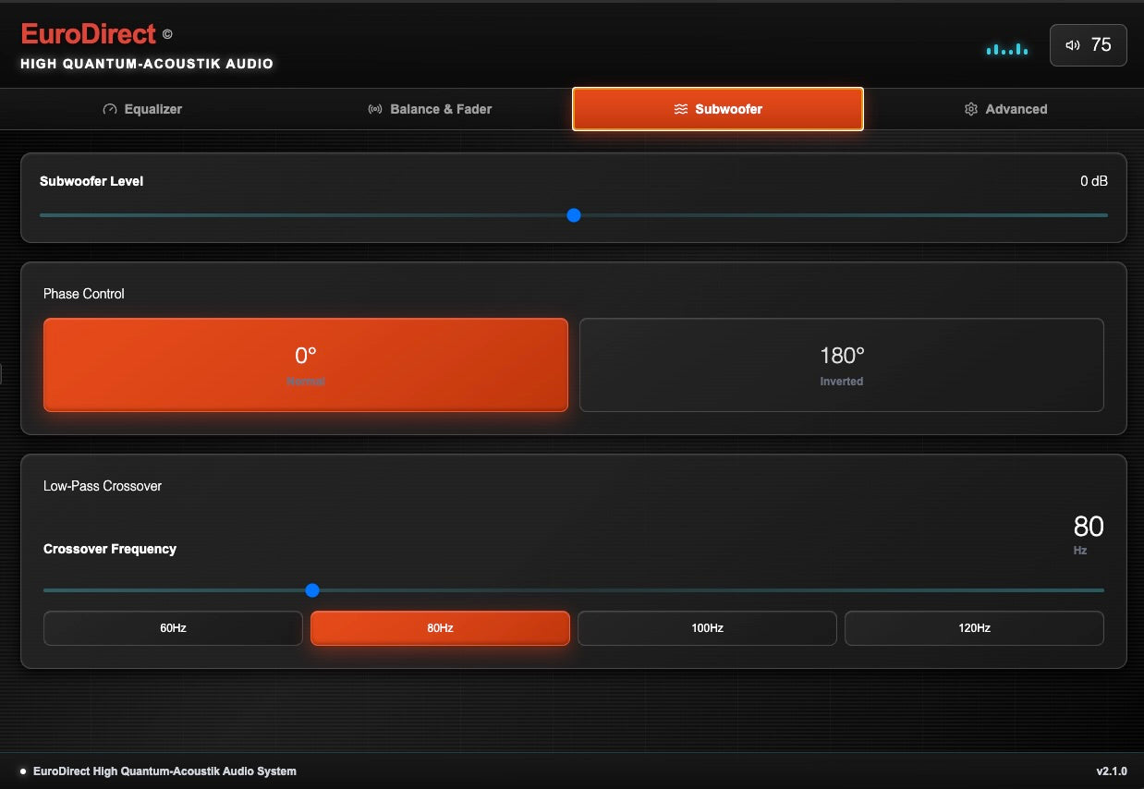The image size is (1144, 789).
Task: Click the Equalizer gauge icon
Action: [110, 109]
